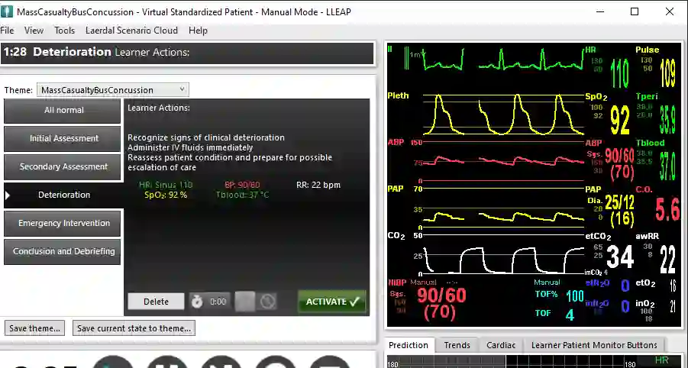The width and height of the screenshot is (688, 368).
Task: Click the 1:28 Deterioration header bar
Action: pyautogui.click(x=187, y=52)
